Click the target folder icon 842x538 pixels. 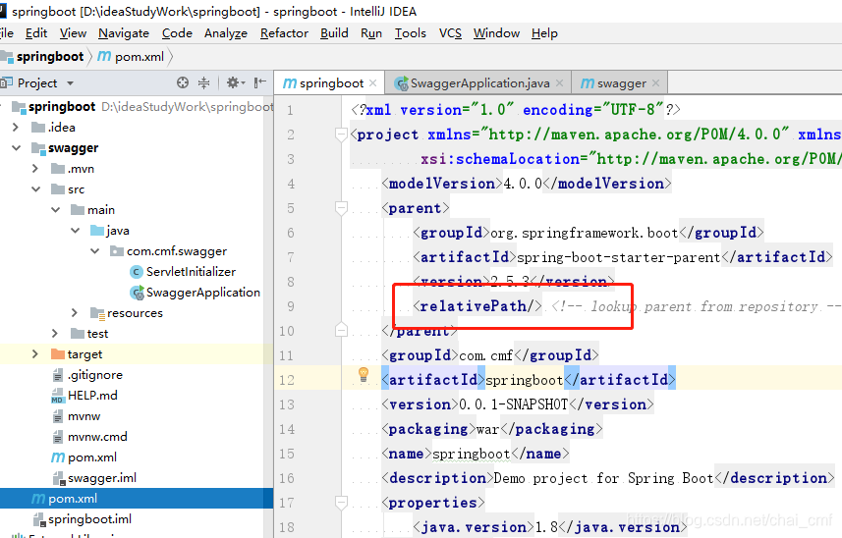pos(57,354)
